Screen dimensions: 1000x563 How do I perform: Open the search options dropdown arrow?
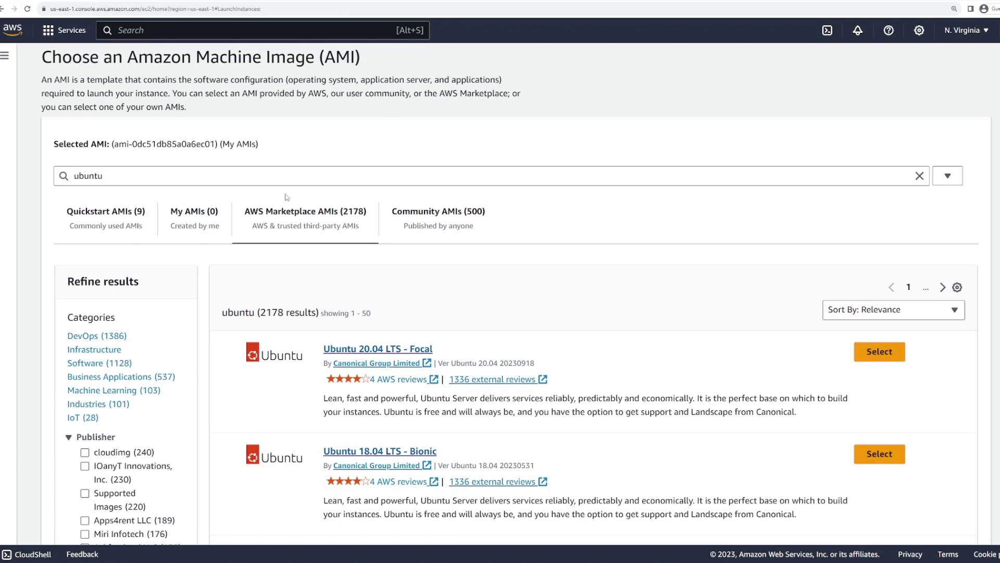click(947, 176)
